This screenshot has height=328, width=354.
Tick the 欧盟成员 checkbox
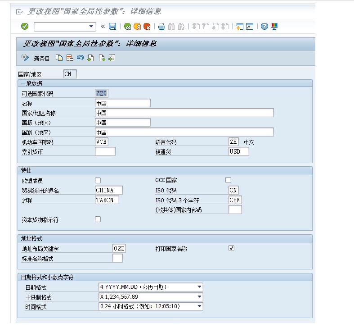[98, 180]
